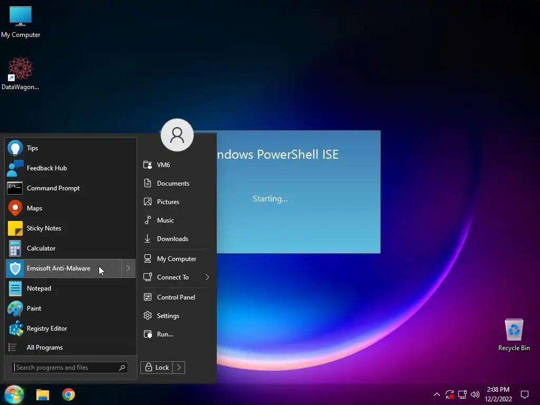Open the power options arrow beside Lock
This screenshot has width=540, height=405.
[x=179, y=368]
